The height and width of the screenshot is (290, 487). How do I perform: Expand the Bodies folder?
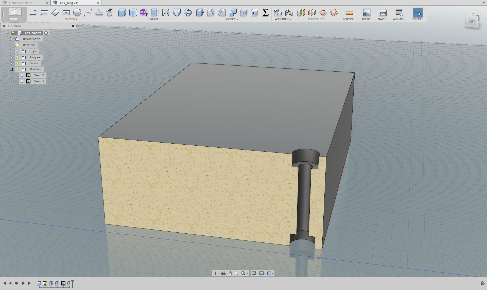(11, 63)
